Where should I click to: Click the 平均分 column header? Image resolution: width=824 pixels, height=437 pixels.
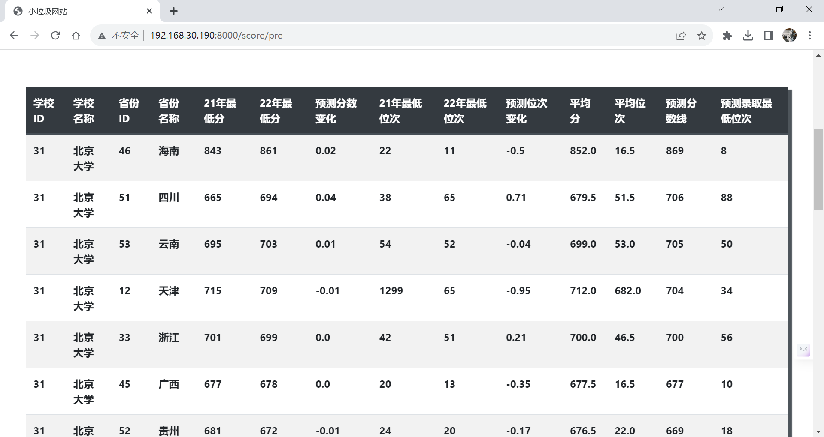(x=580, y=111)
